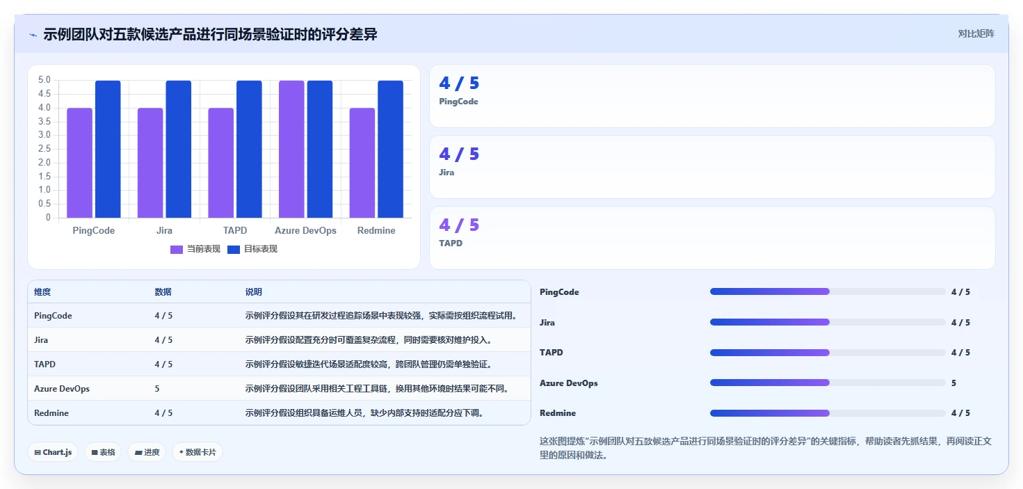The width and height of the screenshot is (1023, 489).
Task: Click the 维度 column header
Action: click(42, 292)
